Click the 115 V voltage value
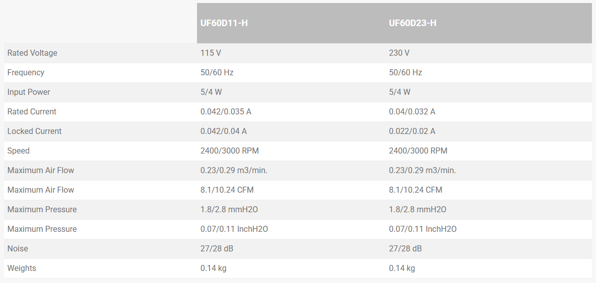The height and width of the screenshot is (283, 596). point(211,53)
